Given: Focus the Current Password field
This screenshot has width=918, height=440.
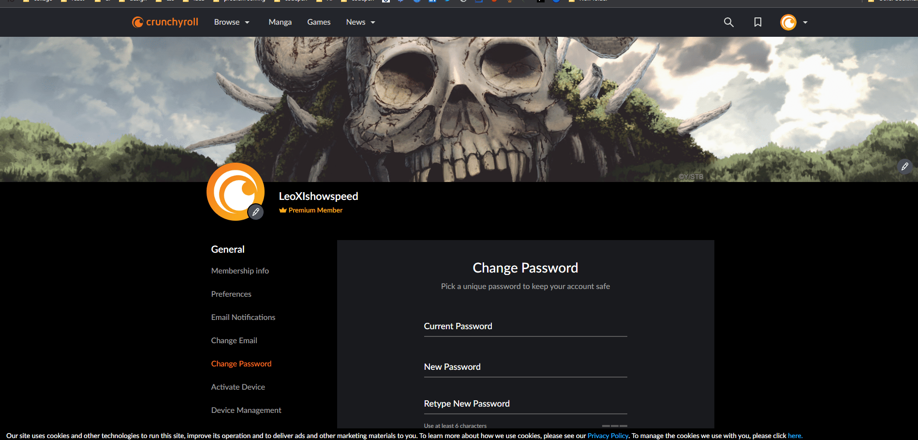Looking at the screenshot, I should coord(525,327).
